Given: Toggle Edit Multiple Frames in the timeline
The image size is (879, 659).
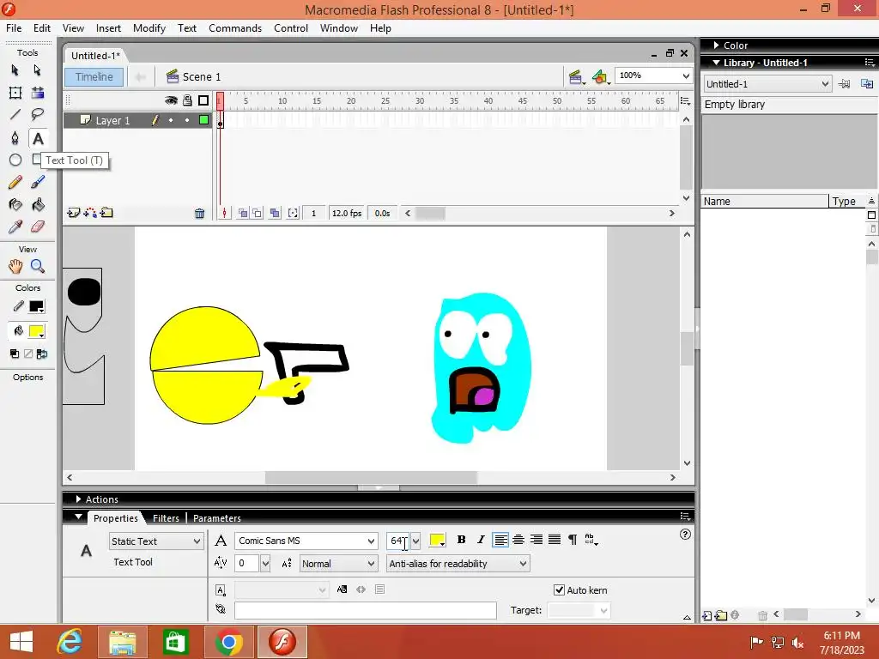Looking at the screenshot, I should pos(275,214).
